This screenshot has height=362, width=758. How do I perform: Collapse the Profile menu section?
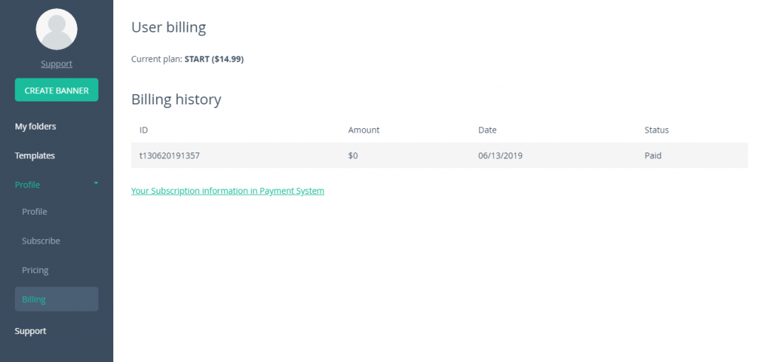[x=56, y=184]
